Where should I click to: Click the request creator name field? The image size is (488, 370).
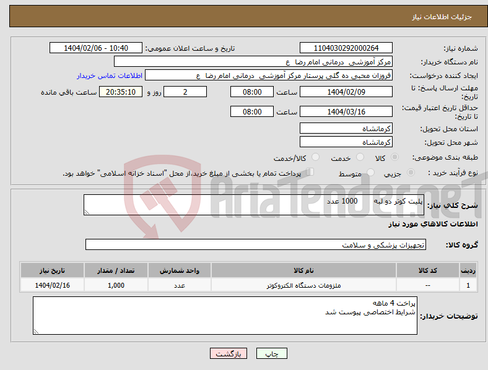pos(269,75)
